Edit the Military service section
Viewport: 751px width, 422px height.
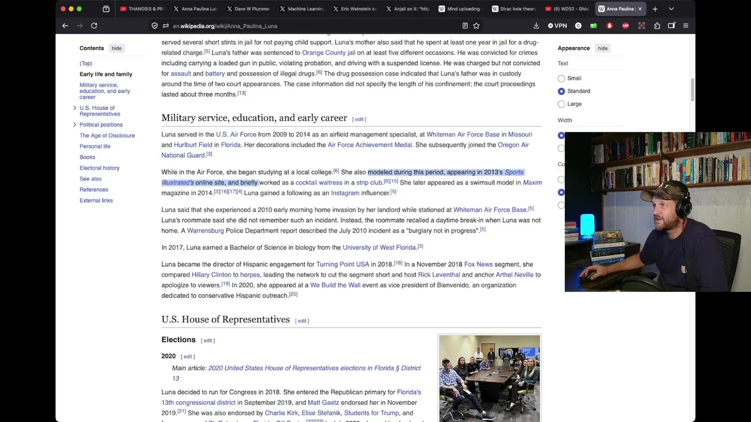(359, 119)
